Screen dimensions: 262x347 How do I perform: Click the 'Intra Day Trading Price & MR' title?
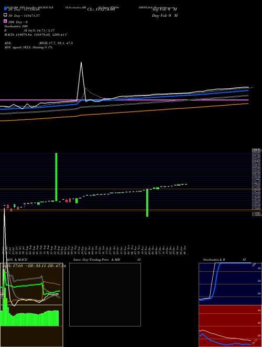[96, 260]
